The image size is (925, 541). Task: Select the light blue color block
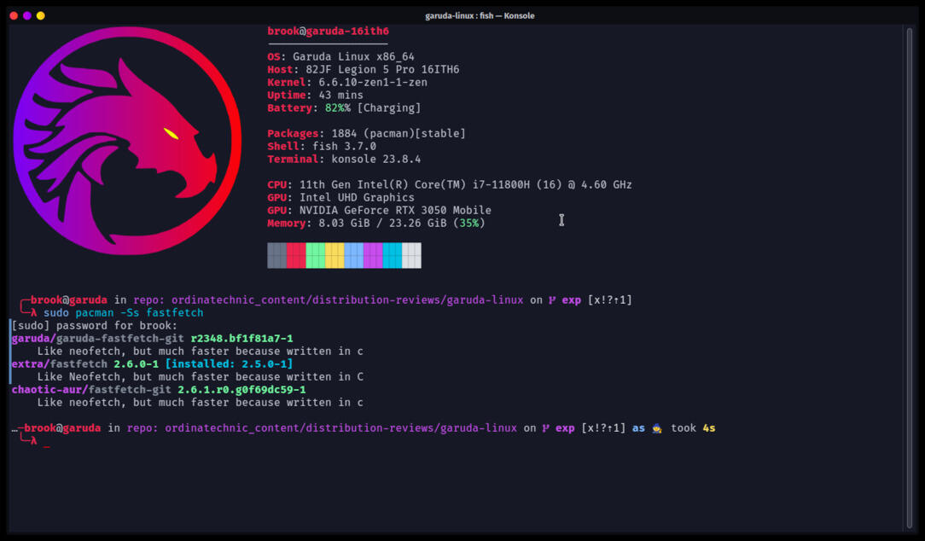pos(354,255)
